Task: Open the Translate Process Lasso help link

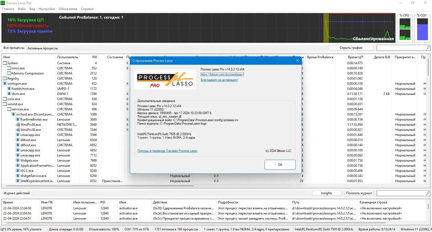Action: (x=167, y=151)
